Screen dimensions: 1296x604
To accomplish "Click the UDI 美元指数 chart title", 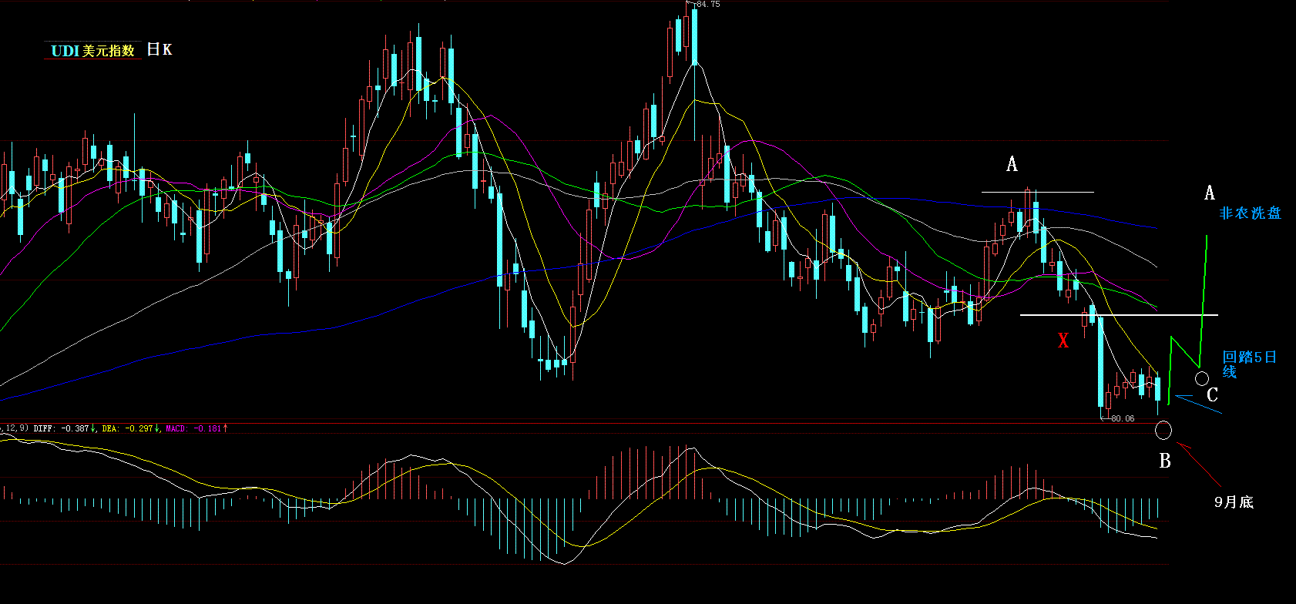I will (92, 51).
